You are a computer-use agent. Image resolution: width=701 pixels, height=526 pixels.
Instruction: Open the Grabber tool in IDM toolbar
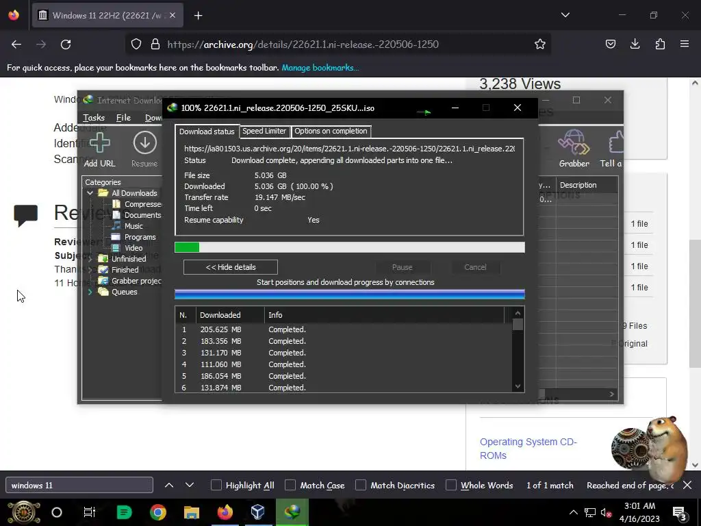[x=574, y=142]
